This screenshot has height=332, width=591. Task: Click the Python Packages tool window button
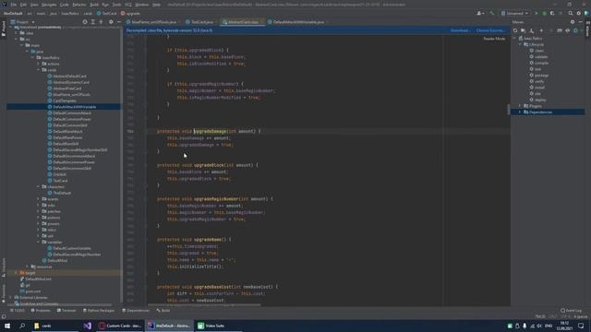click(99, 311)
